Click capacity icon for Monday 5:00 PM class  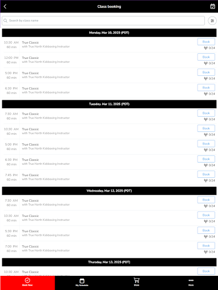[x=206, y=79]
